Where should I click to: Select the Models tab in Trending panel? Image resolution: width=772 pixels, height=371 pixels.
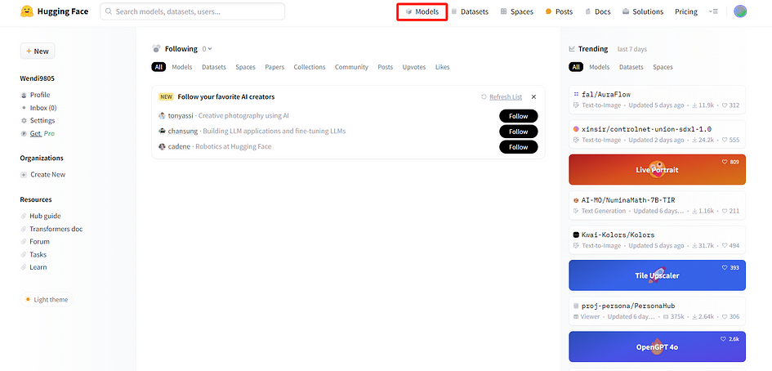tap(599, 67)
